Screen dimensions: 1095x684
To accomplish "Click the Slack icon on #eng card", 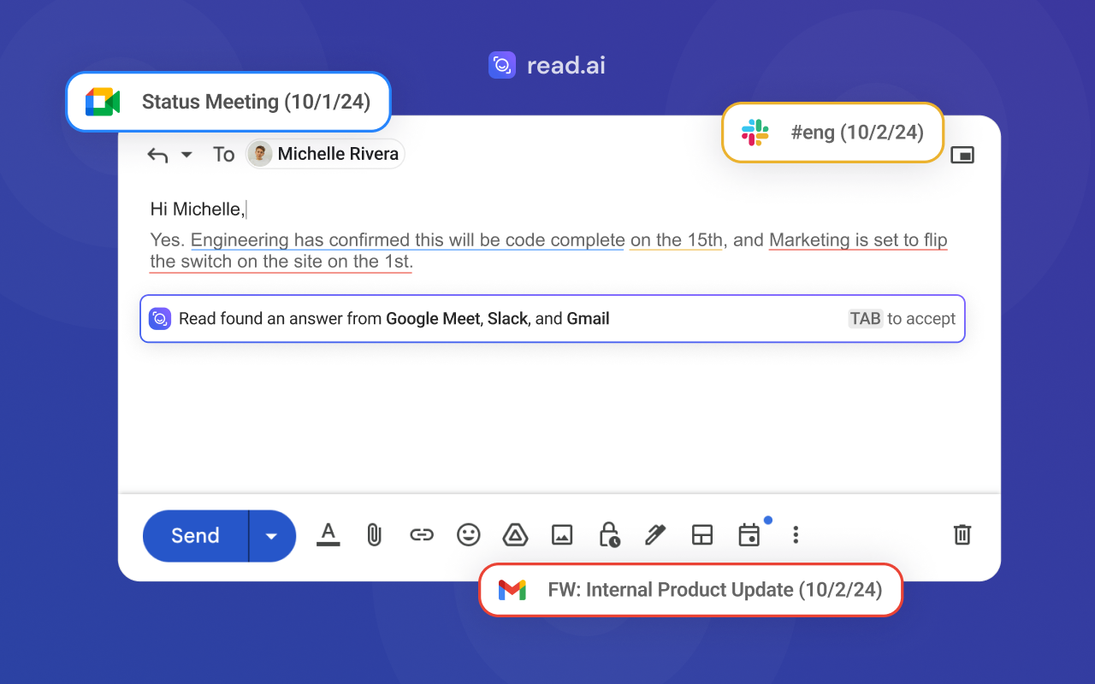I will click(755, 133).
